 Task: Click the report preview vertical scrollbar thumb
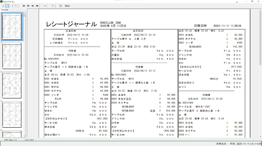260,38
